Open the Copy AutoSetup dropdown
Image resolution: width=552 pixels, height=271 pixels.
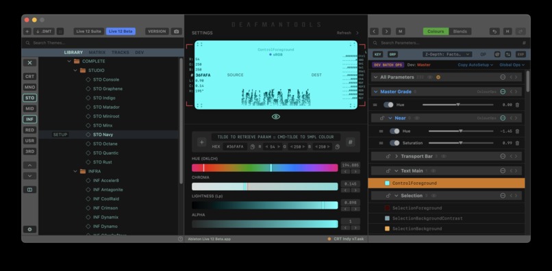click(475, 65)
